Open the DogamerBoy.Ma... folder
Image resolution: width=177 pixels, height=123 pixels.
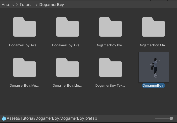pos(154,27)
